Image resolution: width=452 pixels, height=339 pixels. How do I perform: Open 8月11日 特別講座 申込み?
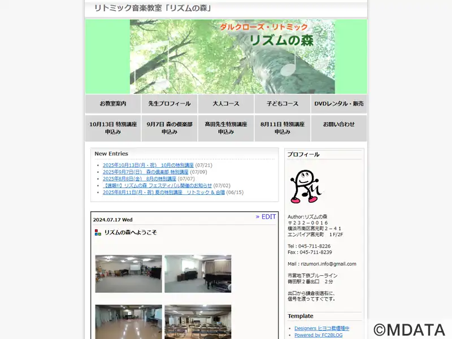[x=282, y=128]
